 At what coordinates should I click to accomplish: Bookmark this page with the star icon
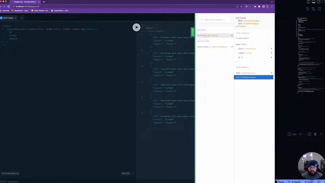pyautogui.click(x=241, y=7)
